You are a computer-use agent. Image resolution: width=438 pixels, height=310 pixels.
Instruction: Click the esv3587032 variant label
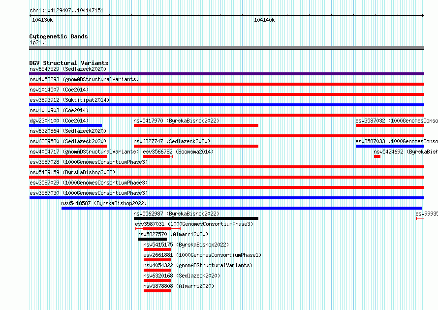(x=397, y=121)
